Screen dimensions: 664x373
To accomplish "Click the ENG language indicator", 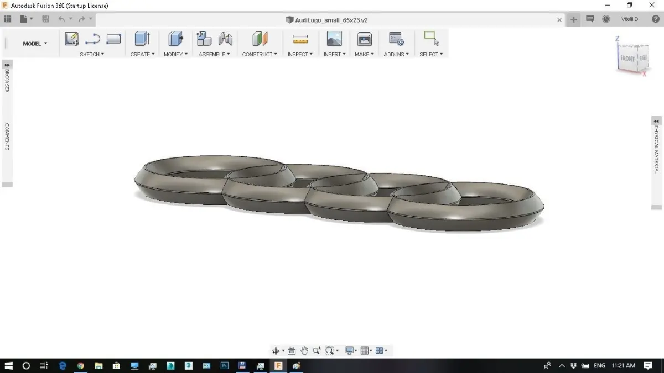I will [x=599, y=365].
